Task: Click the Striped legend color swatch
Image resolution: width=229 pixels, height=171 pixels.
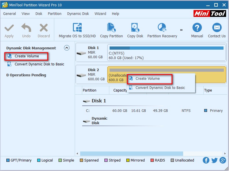Action: 106,160
